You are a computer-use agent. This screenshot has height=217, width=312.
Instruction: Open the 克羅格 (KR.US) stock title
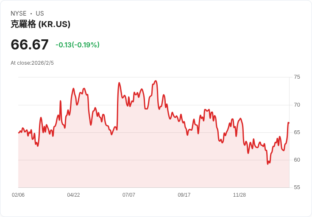(40, 24)
